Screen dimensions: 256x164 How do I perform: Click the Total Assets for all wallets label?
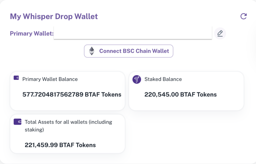click(68, 126)
